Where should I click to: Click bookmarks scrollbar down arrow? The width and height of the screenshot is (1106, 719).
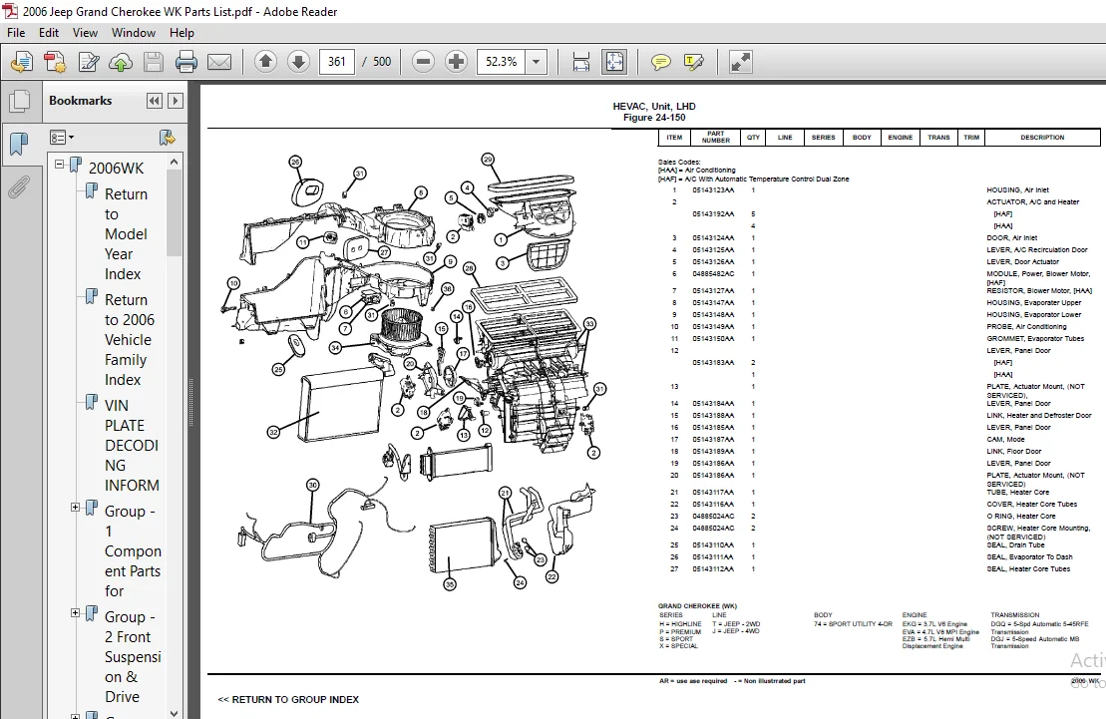[175, 713]
